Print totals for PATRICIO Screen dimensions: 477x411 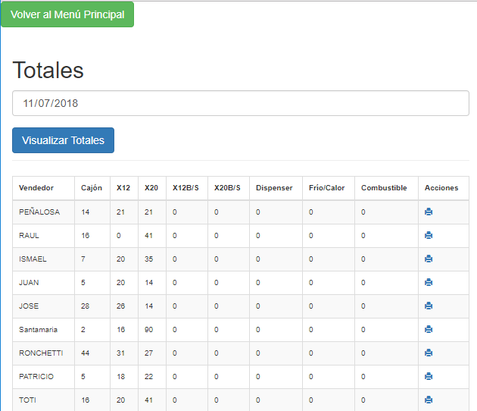pyautogui.click(x=429, y=377)
